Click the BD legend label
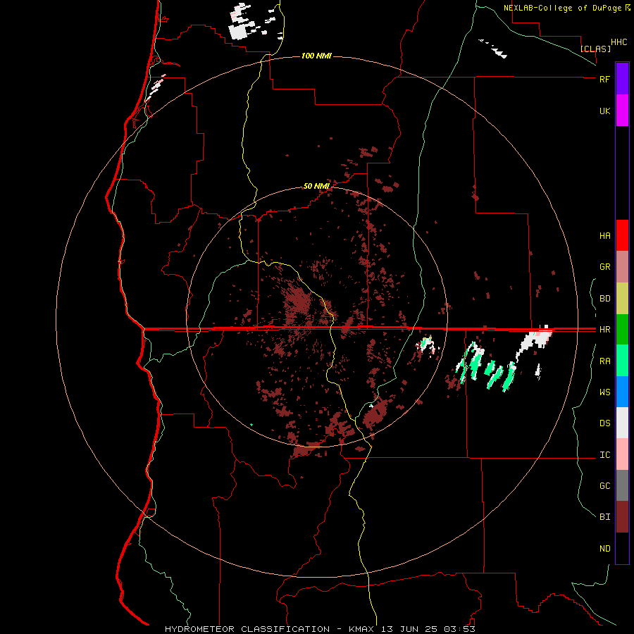This screenshot has height=634, width=634. point(604,299)
